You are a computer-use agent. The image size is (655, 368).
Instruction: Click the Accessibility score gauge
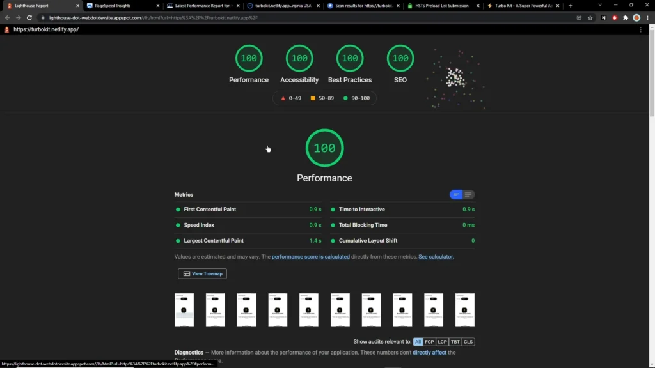coord(299,58)
